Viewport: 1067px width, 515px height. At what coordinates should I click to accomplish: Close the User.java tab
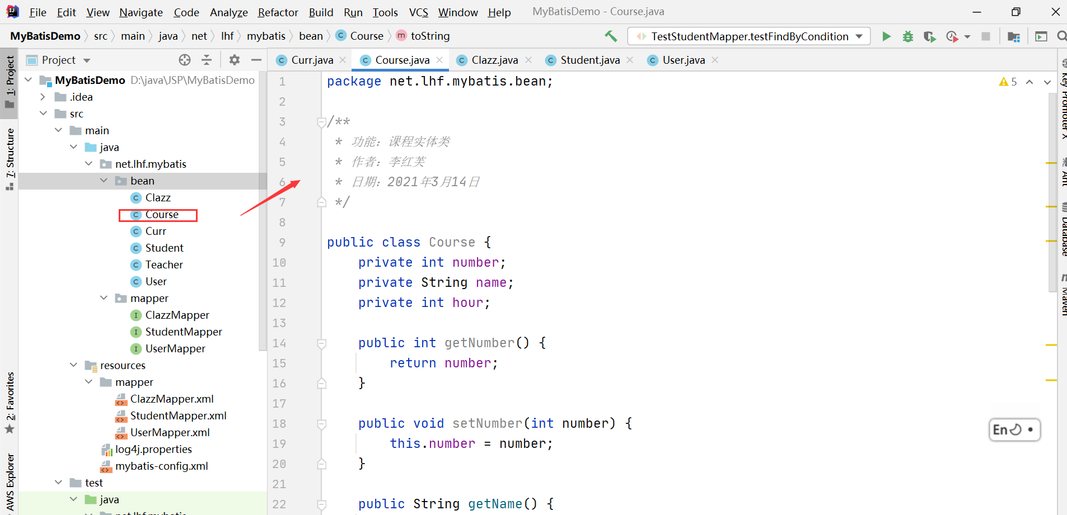click(x=715, y=60)
